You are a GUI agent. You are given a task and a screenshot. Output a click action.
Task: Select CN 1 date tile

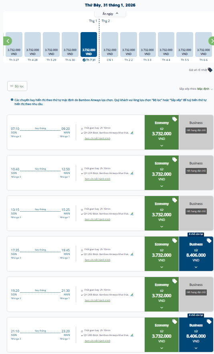pos(110,47)
